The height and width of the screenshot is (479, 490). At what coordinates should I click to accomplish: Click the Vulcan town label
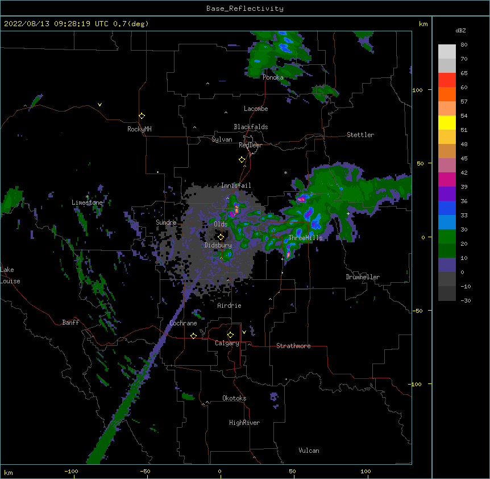click(309, 451)
